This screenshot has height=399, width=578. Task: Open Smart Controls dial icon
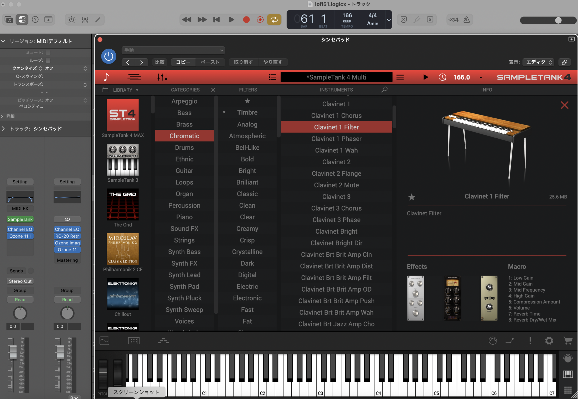tap(71, 19)
